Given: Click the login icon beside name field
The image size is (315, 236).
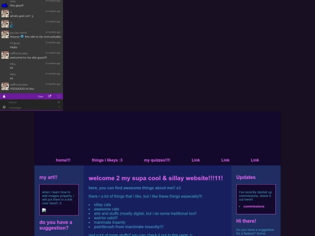Looking at the screenshot, I should click(x=59, y=102).
